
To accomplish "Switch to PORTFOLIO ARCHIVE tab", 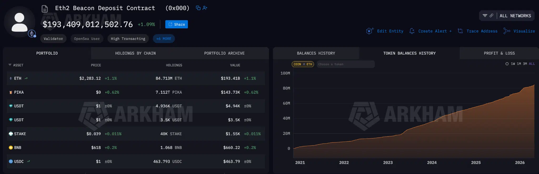I will pyautogui.click(x=224, y=53).
